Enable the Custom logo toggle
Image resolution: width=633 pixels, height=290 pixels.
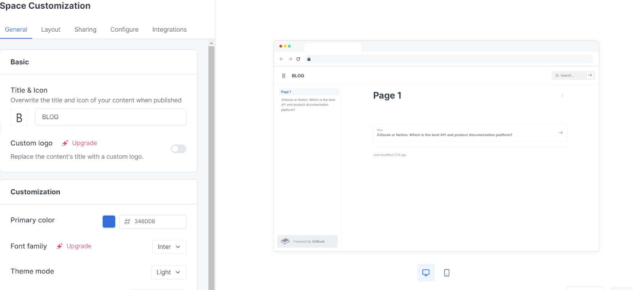tap(178, 149)
